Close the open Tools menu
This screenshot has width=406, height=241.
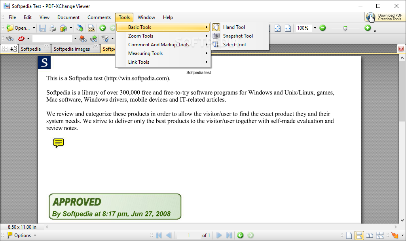point(124,17)
